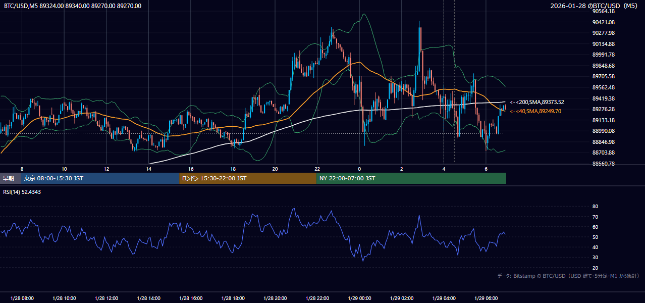
Task: Click the 1/29 02:00 date label
Action: click(x=401, y=298)
